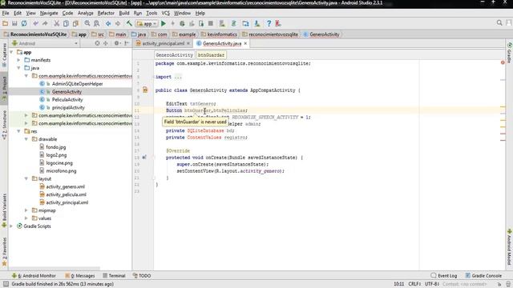This screenshot has height=288, width=513.
Task: Click the scroll from source target icon
Action: click(x=97, y=43)
